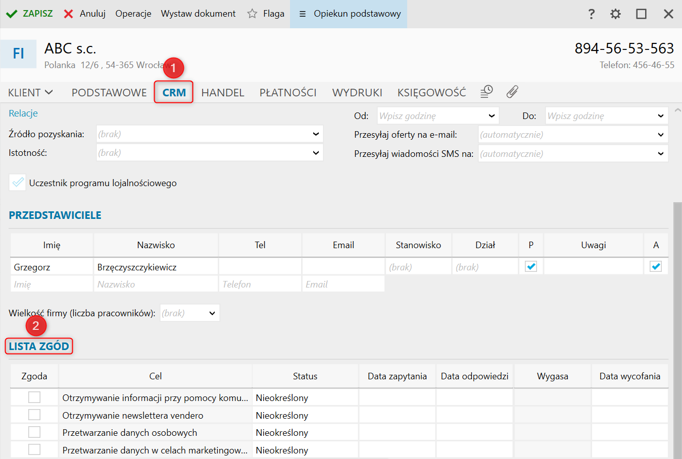This screenshot has height=459, width=682.
Task: Switch to PŁATNOŚCI tab
Action: (x=288, y=93)
